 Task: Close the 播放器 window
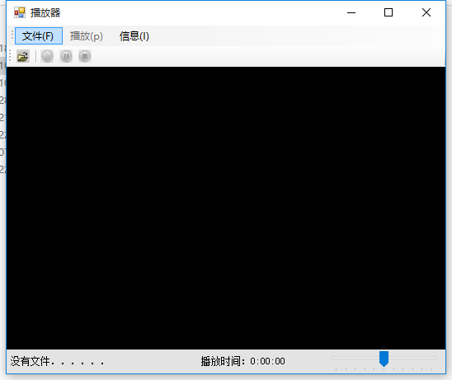pyautogui.click(x=426, y=12)
